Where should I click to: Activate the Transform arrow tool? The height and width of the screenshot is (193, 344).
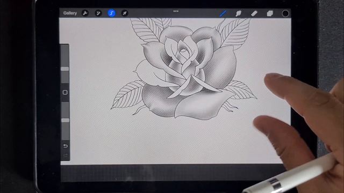tap(125, 13)
